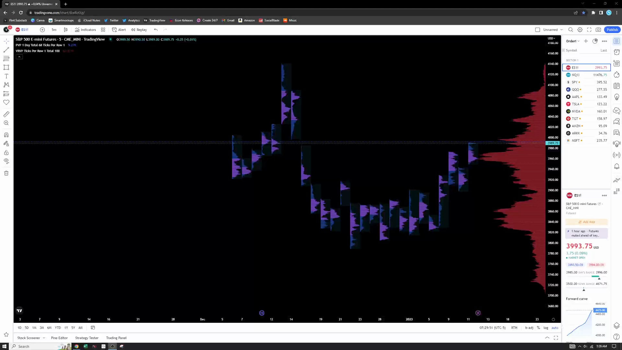Image resolution: width=622 pixels, height=350 pixels.
Task: Open Go to date calendar icon
Action: click(x=93, y=328)
